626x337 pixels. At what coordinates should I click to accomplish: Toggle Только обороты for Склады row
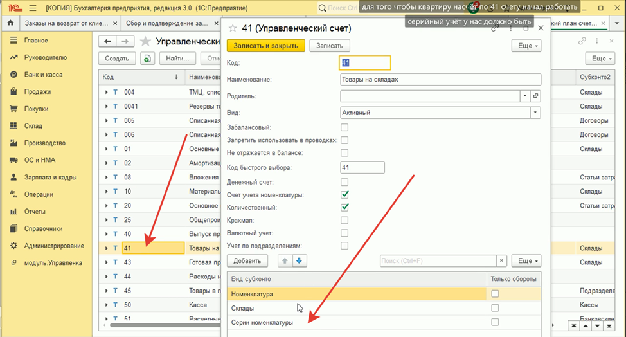point(495,308)
